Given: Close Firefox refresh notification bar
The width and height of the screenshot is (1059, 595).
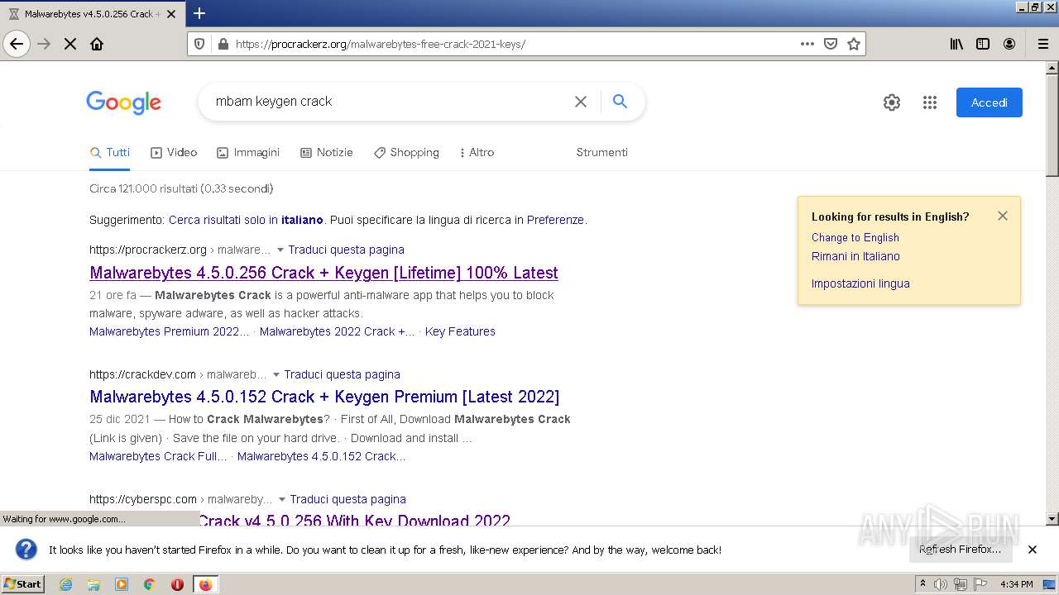Looking at the screenshot, I should (1033, 550).
